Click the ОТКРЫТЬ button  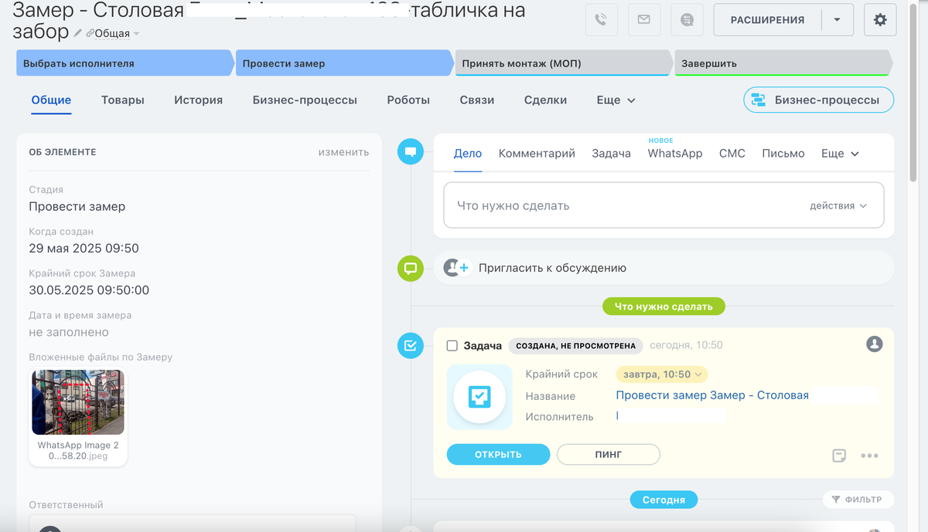click(x=498, y=455)
